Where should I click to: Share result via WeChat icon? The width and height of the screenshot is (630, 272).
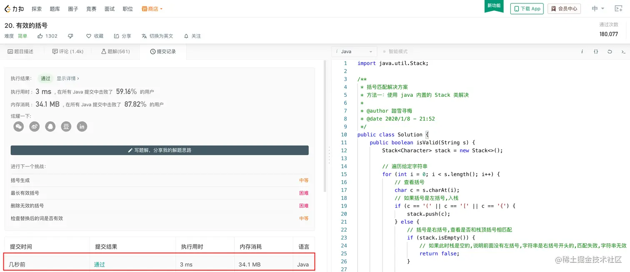coord(19,126)
